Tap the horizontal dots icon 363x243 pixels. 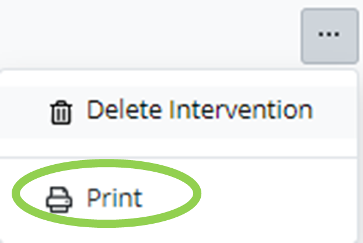click(329, 35)
